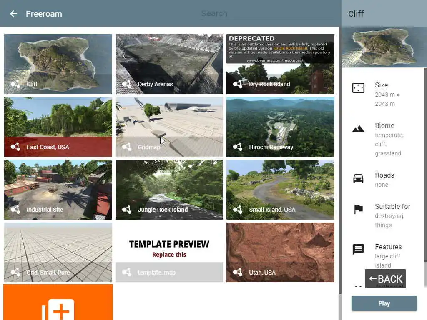Select the Small Island, USA map
Image resolution: width=427 pixels, height=320 pixels.
(280, 190)
